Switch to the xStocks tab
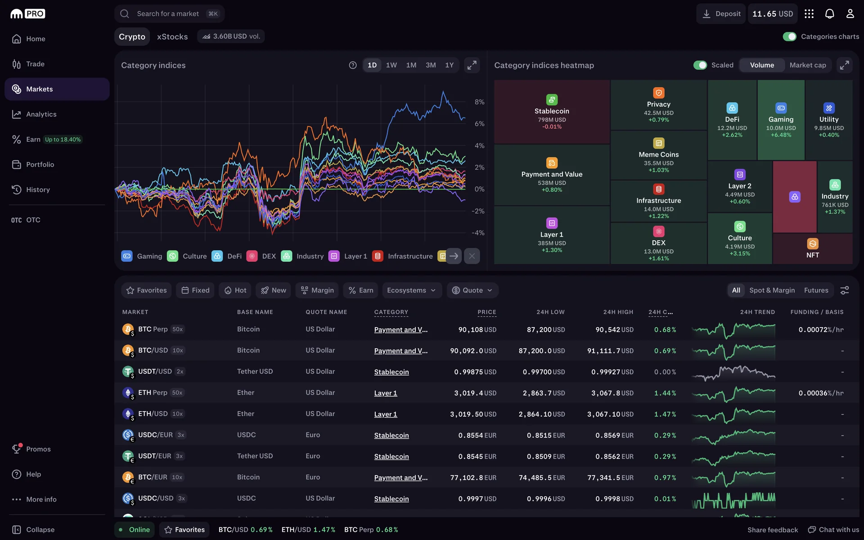The height and width of the screenshot is (540, 864). click(x=172, y=36)
